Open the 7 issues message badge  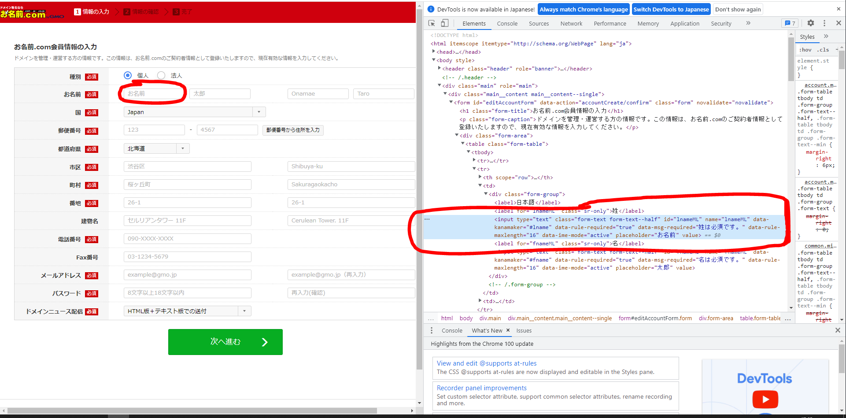click(791, 23)
